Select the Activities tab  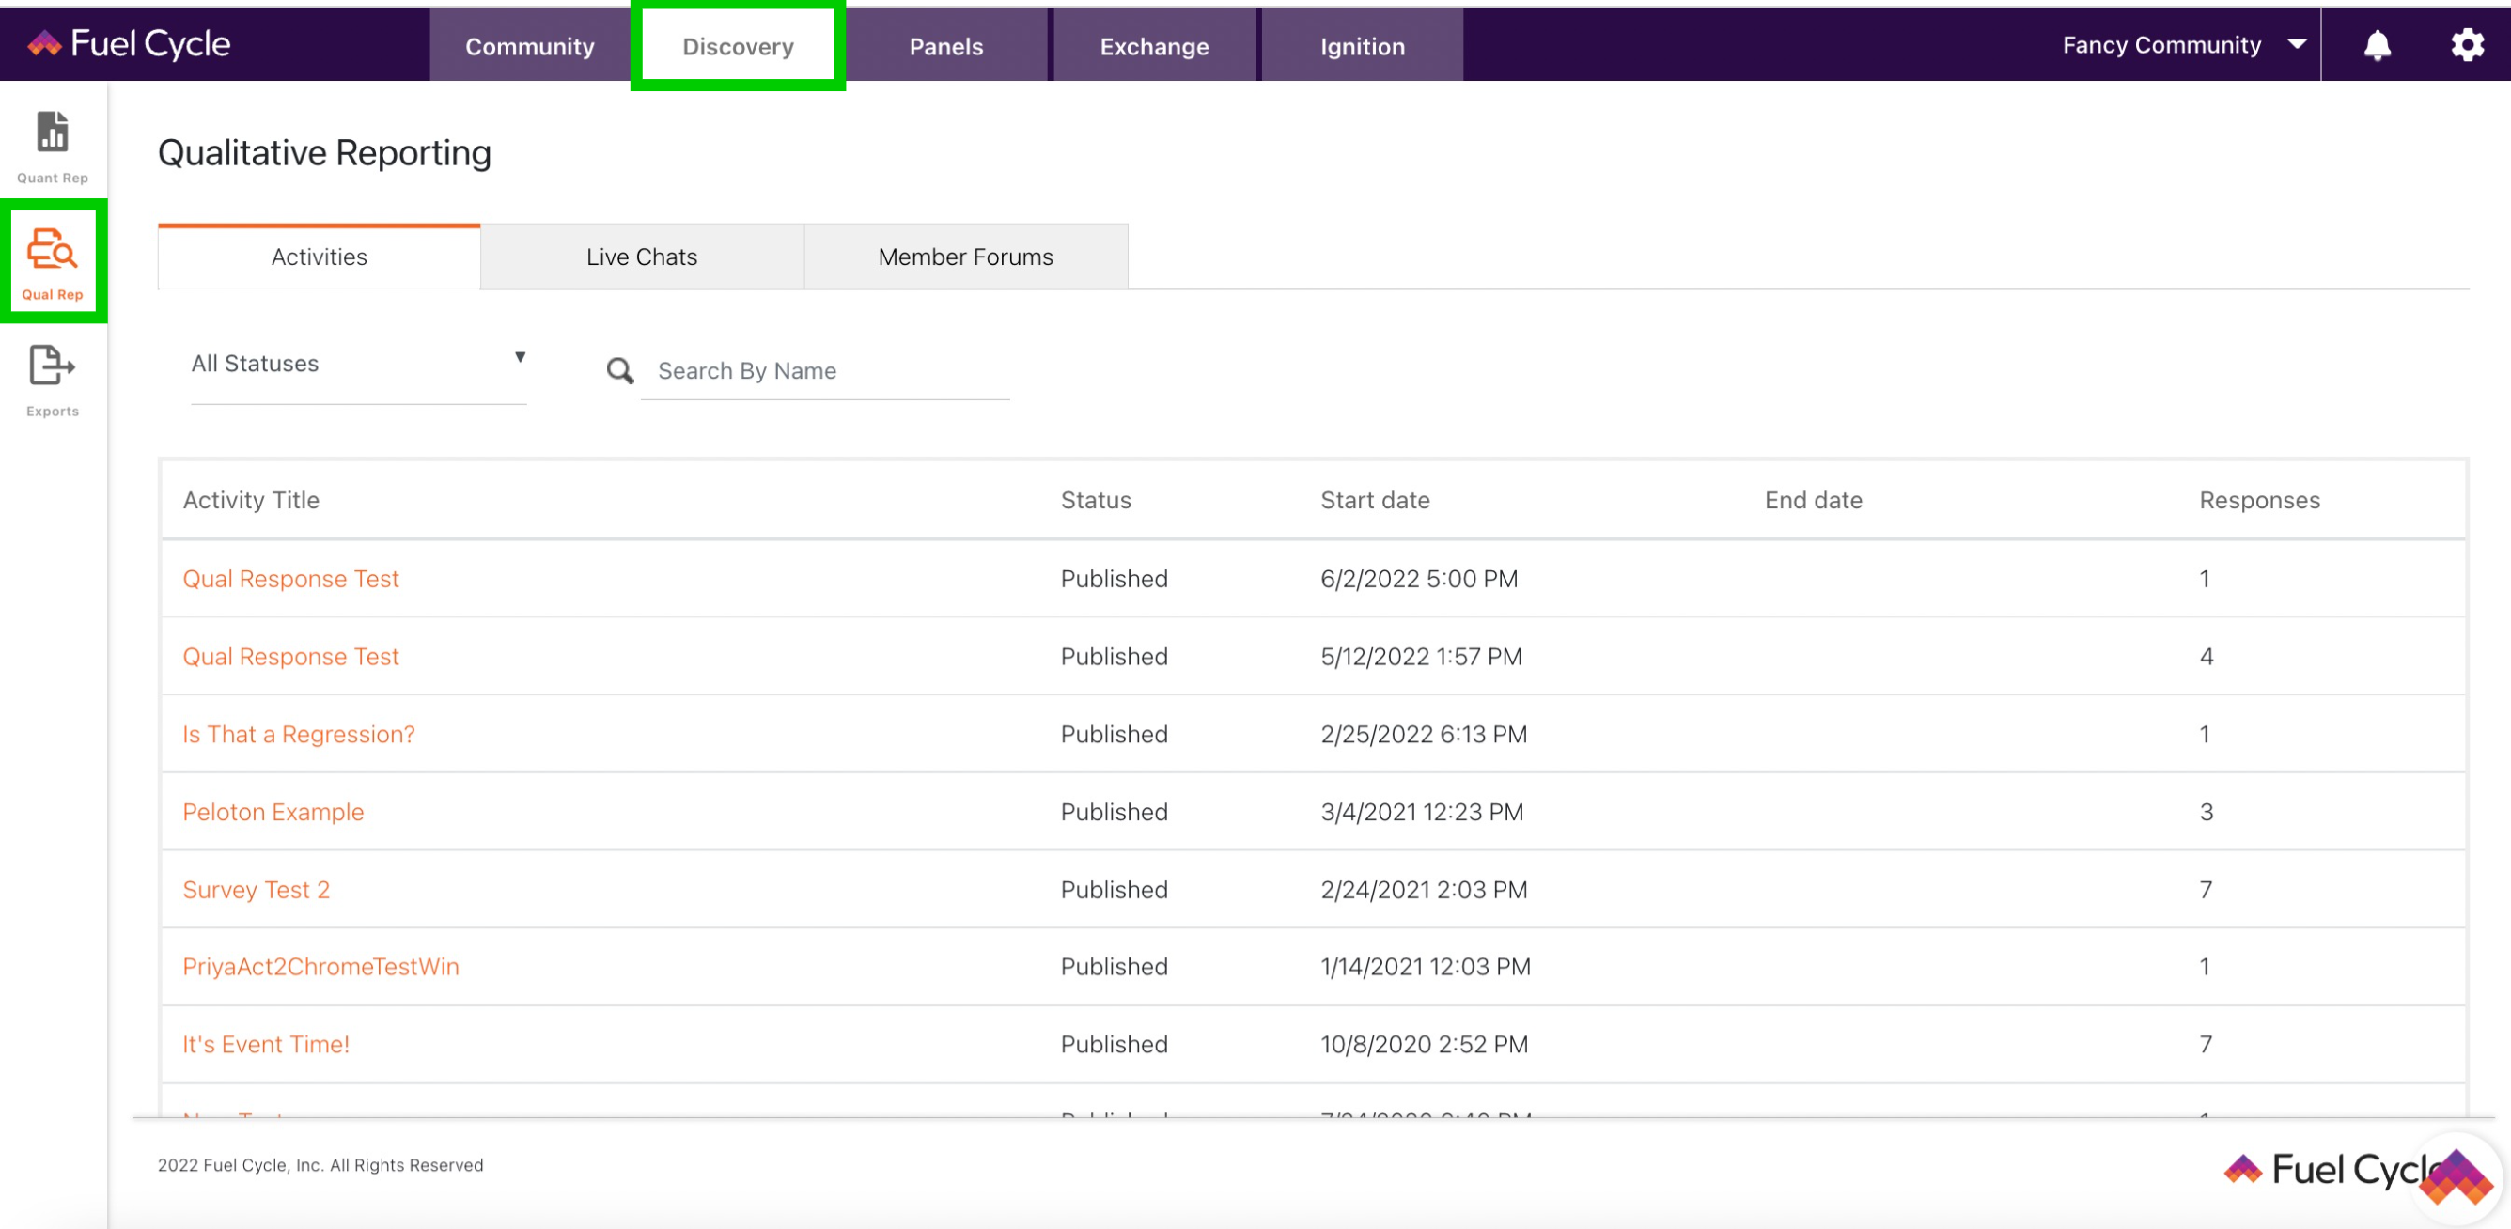[319, 257]
